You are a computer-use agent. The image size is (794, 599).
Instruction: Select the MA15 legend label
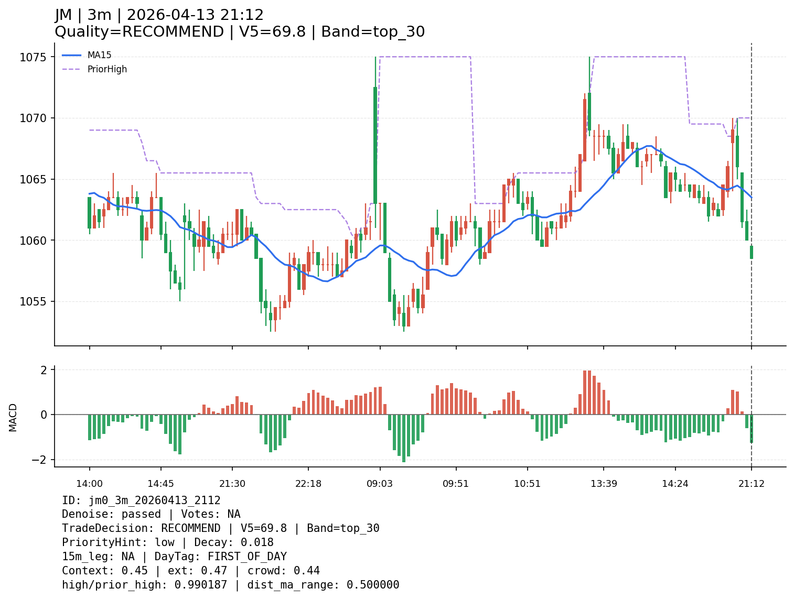tap(99, 55)
